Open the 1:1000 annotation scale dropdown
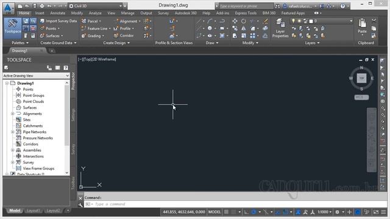This screenshot has width=390, height=219. pyautogui.click(x=325, y=212)
